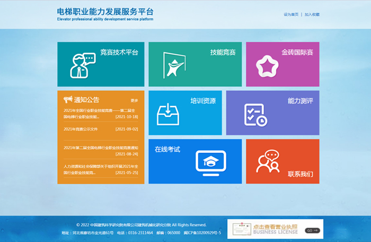
Task: Click the 联系我们 tile label
Action: [x=301, y=174]
